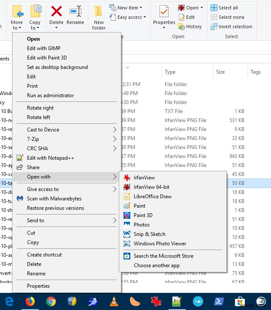Select Set as desktop background

(x=67, y=67)
